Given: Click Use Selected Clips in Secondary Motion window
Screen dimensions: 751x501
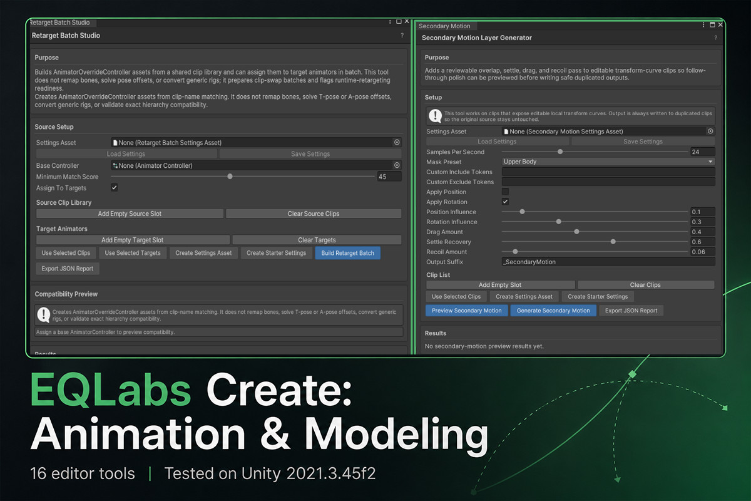Looking at the screenshot, I should pos(456,297).
